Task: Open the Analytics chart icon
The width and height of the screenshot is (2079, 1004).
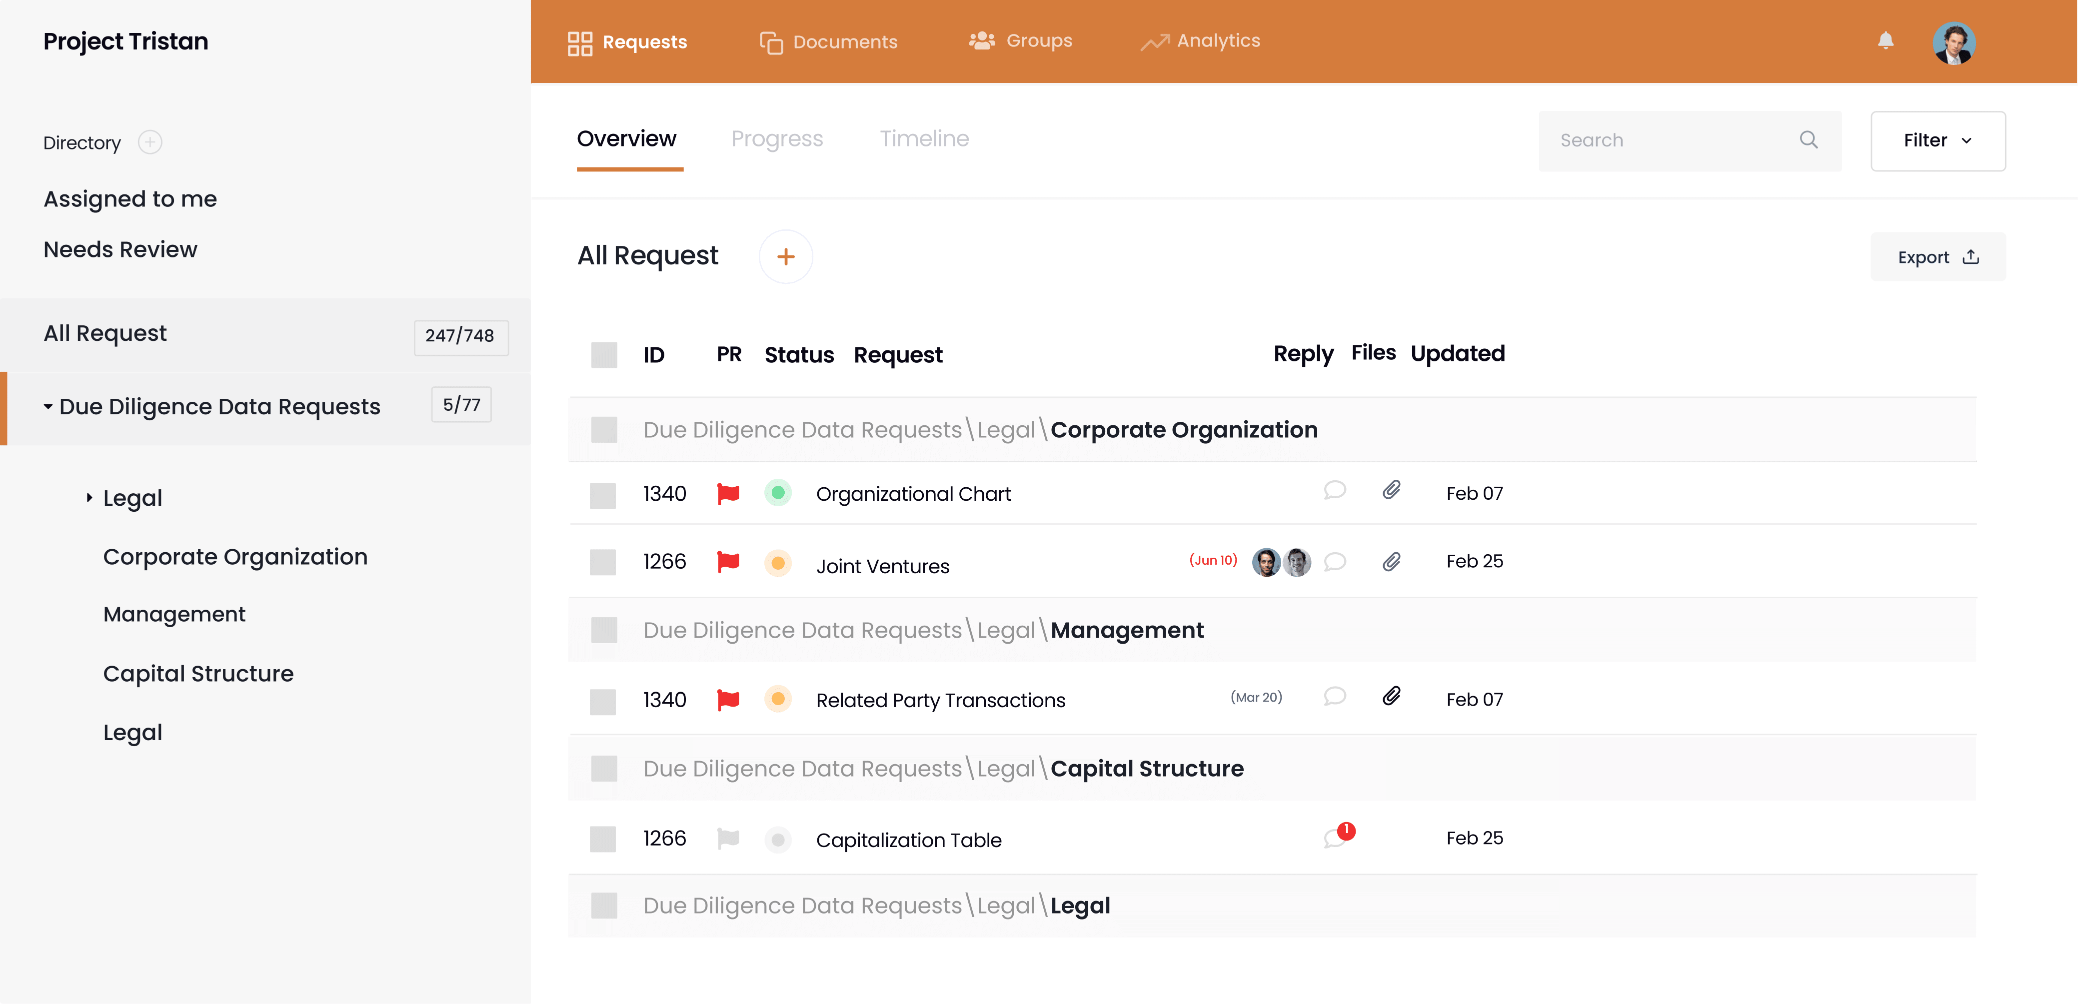Action: (1154, 41)
